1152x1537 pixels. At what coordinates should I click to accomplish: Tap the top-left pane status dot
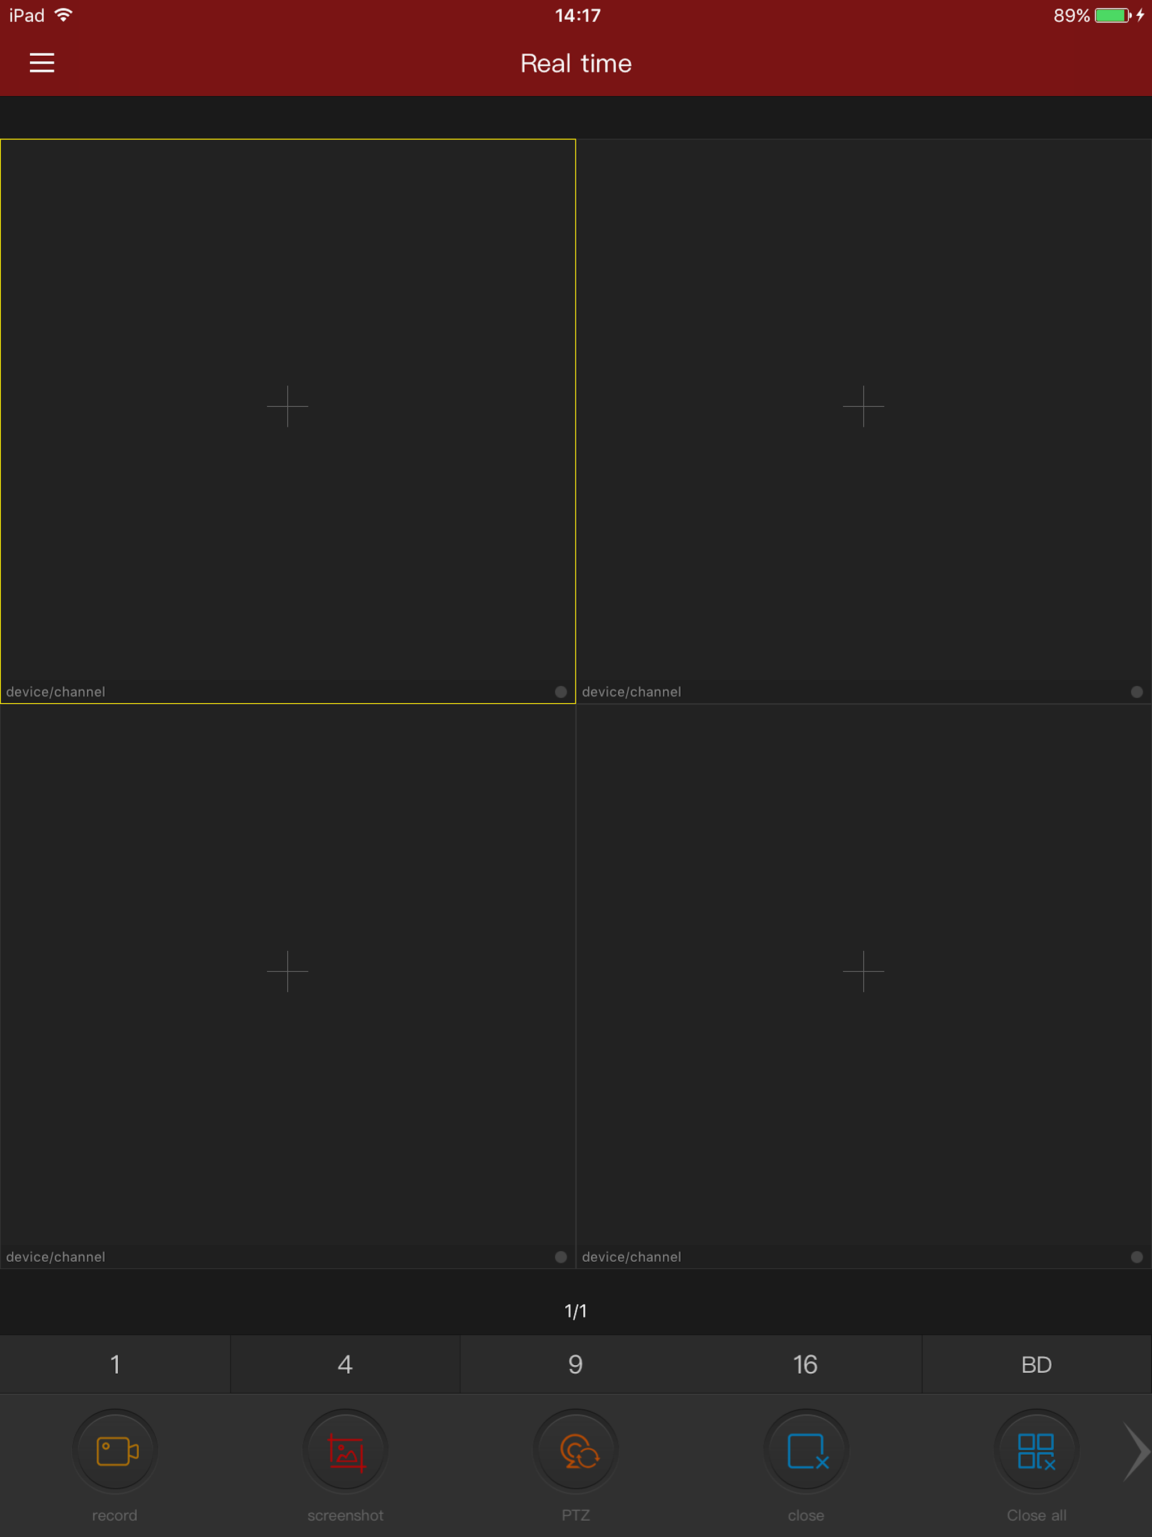pos(561,691)
